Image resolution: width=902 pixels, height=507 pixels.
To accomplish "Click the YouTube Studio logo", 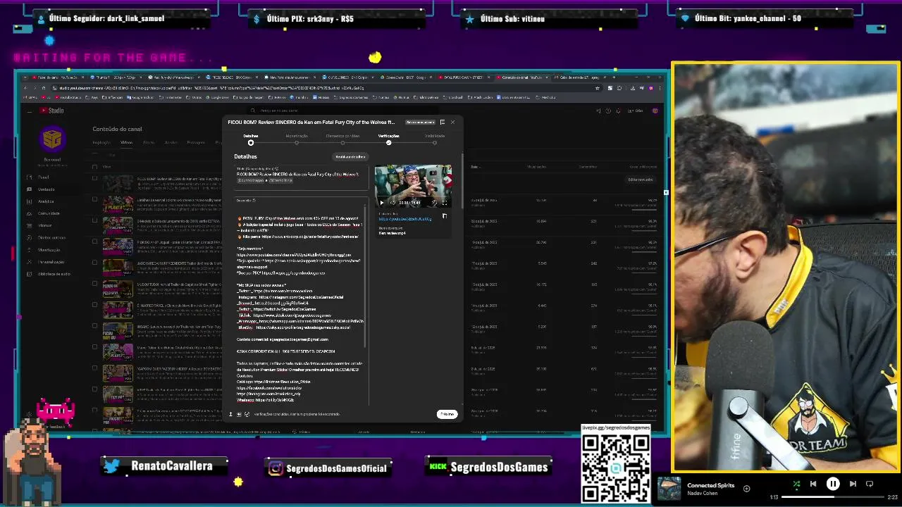I will (51, 111).
